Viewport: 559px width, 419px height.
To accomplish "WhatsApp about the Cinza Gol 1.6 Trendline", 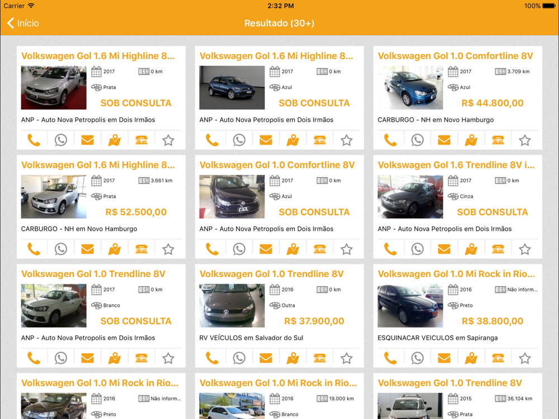I will tap(417, 249).
